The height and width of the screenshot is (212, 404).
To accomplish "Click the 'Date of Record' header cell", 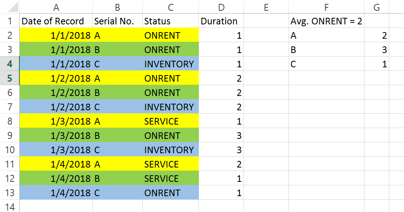I will [x=56, y=21].
